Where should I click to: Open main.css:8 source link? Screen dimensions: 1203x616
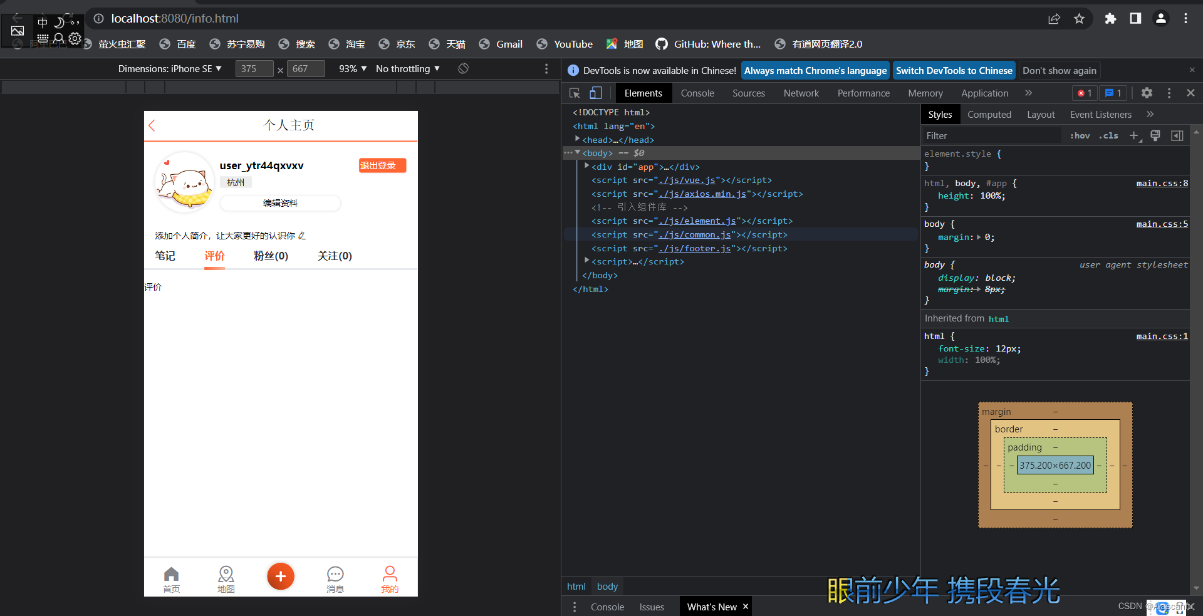(1162, 183)
